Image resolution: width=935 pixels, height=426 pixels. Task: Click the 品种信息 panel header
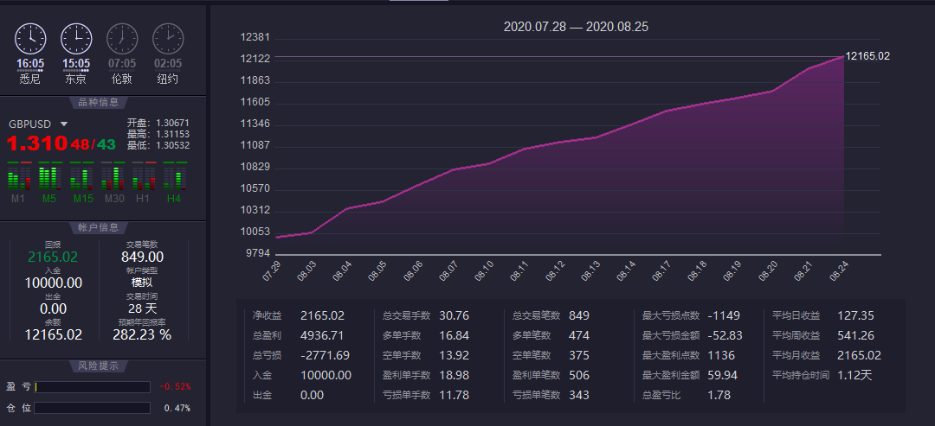103,102
